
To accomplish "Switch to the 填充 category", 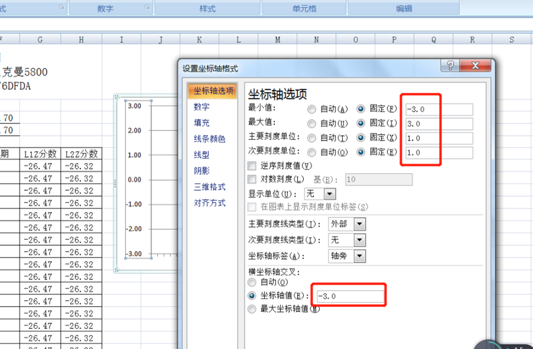I will click(x=201, y=123).
